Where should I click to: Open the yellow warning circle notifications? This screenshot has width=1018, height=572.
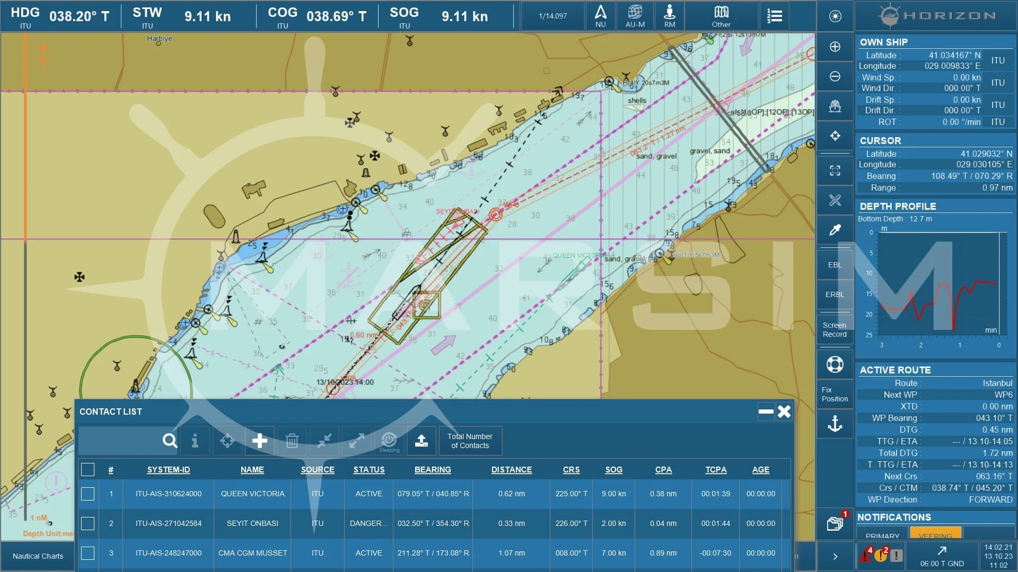click(881, 555)
